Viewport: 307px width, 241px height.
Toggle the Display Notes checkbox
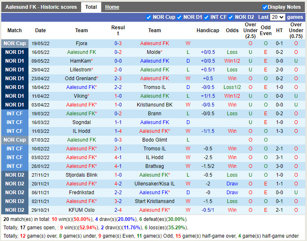click(265, 7)
